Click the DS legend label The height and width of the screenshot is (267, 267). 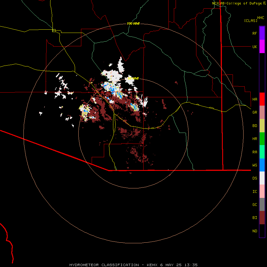(255, 178)
